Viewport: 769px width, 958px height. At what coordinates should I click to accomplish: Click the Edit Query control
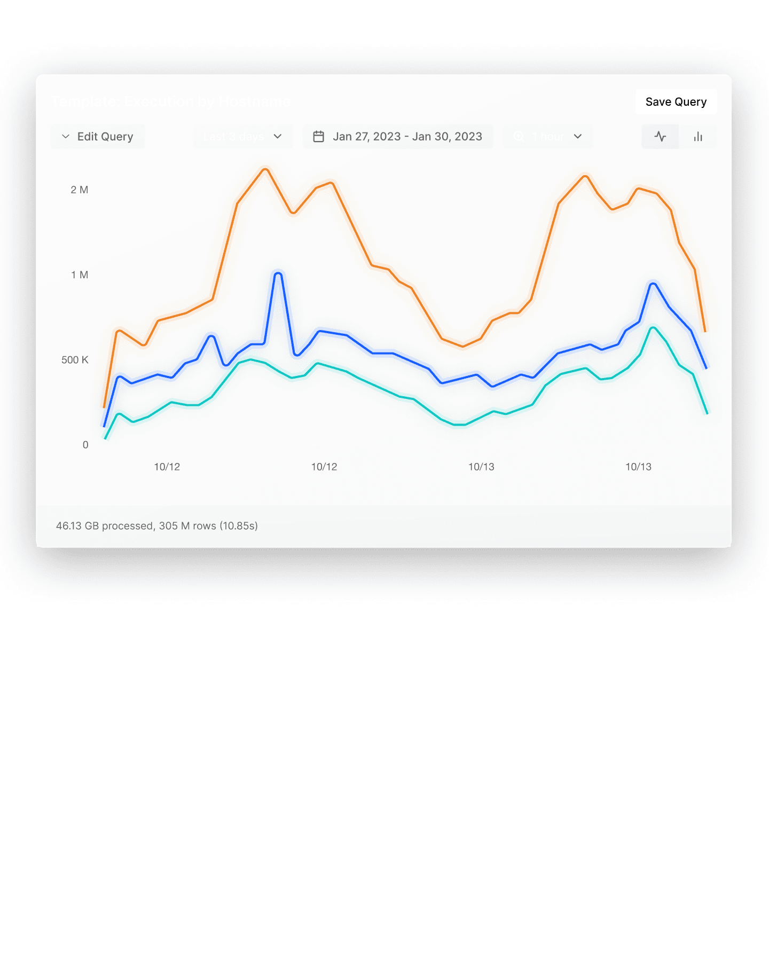pyautogui.click(x=98, y=136)
